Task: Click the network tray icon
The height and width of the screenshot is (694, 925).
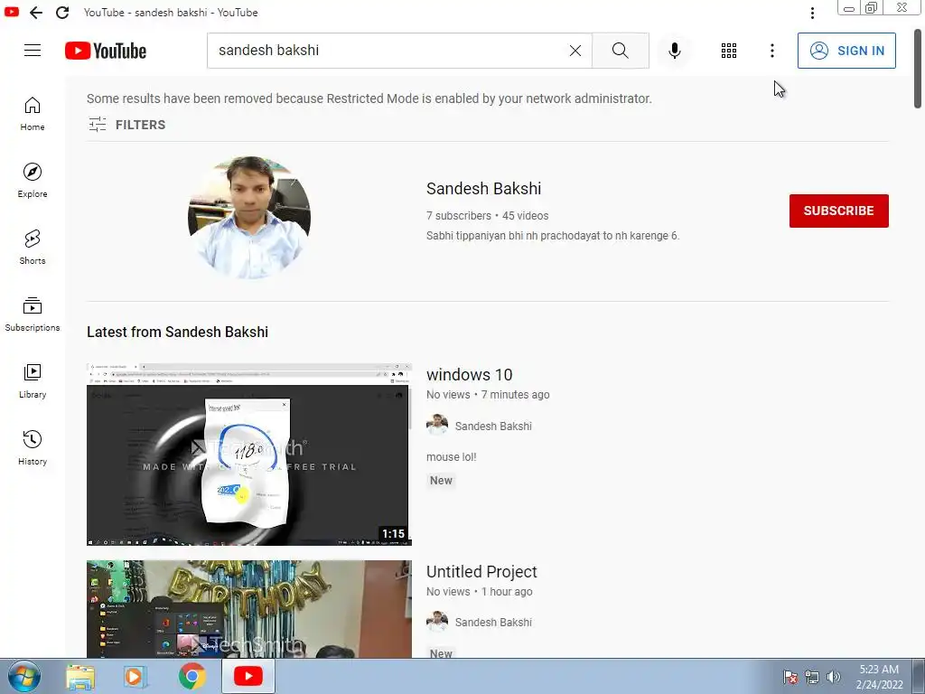Action: click(812, 677)
